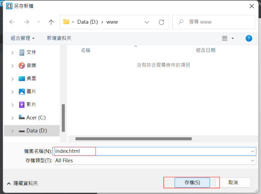Viewport: 261px width, 194px height.
Task: Collapse folders with 隱藏資料夾
Action: coord(22,183)
